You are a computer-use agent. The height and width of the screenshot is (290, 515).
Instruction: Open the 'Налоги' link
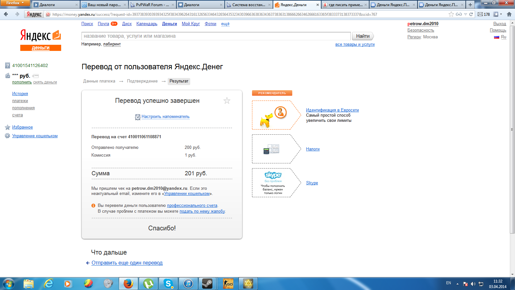coord(313,149)
